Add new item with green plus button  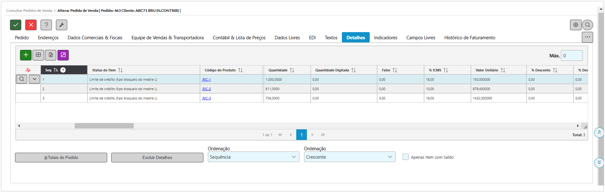pyautogui.click(x=26, y=55)
